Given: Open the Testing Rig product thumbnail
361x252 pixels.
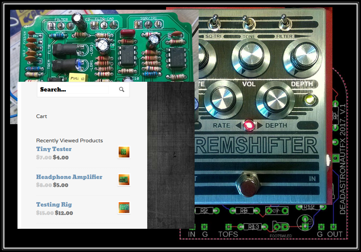Looking at the screenshot, I should pyautogui.click(x=124, y=207).
